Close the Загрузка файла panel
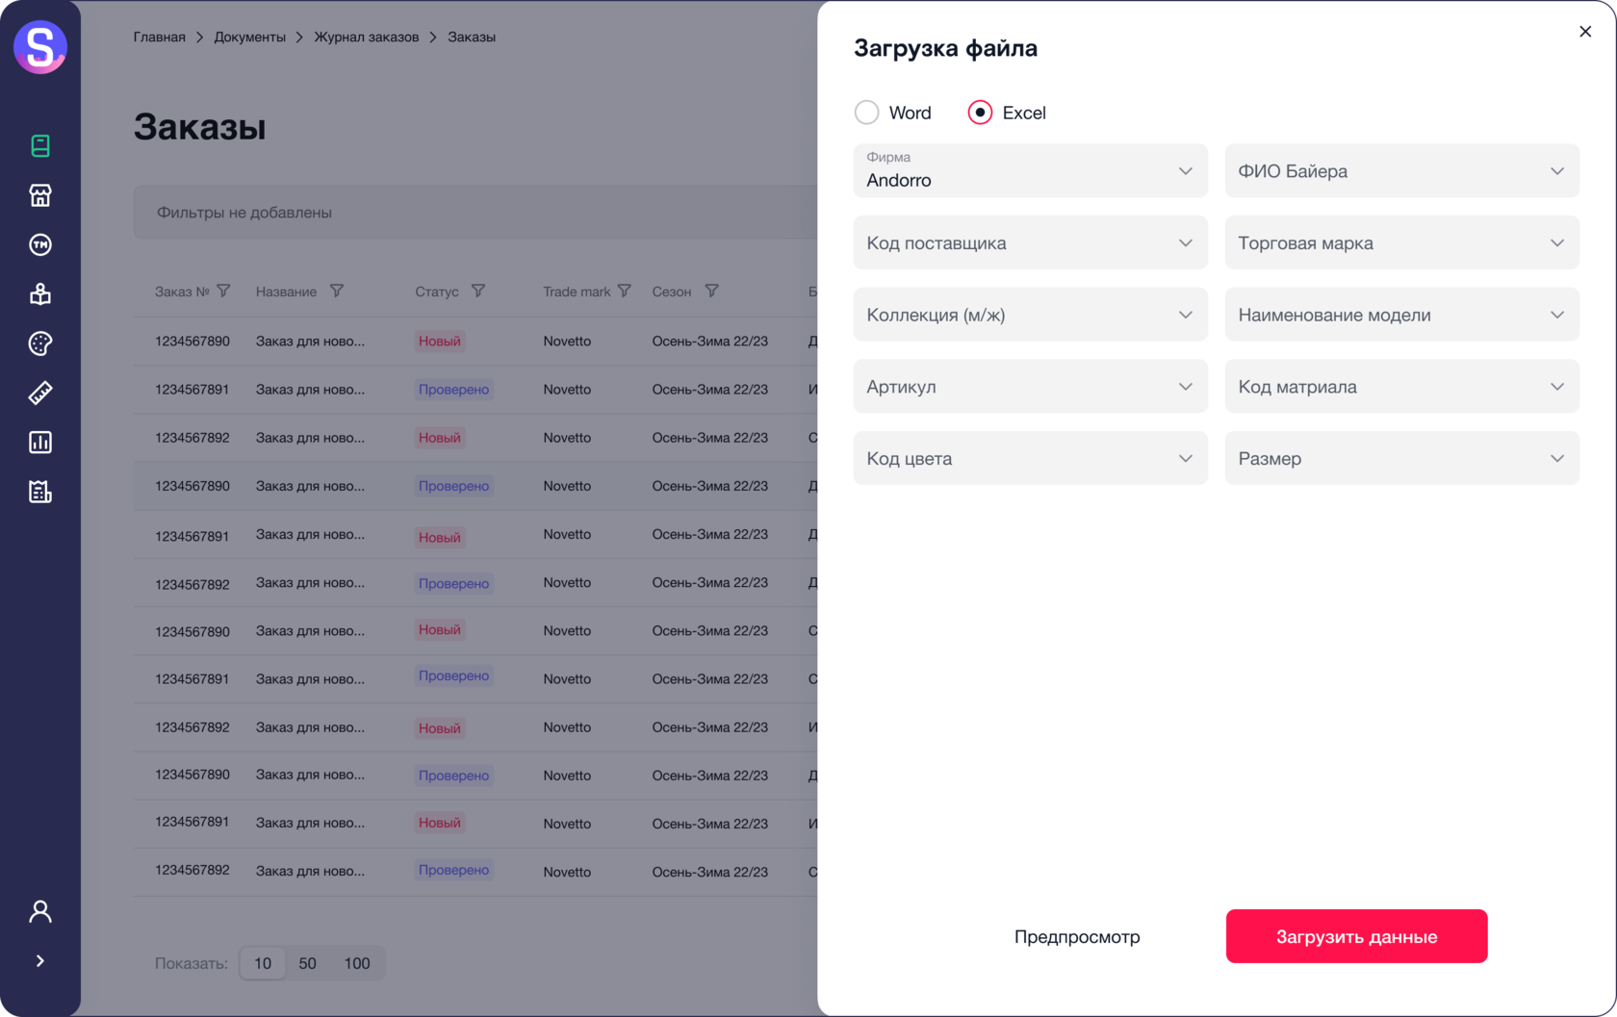The image size is (1617, 1017). point(1585,32)
